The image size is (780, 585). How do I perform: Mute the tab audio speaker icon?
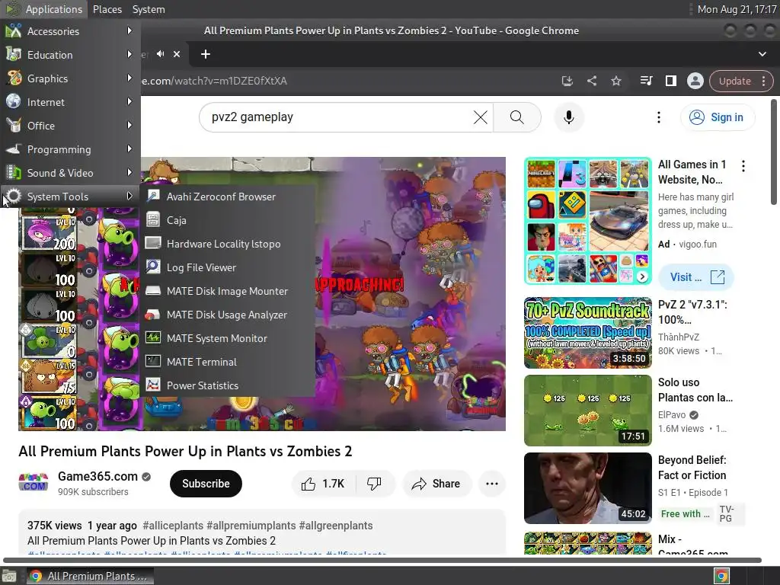point(160,54)
